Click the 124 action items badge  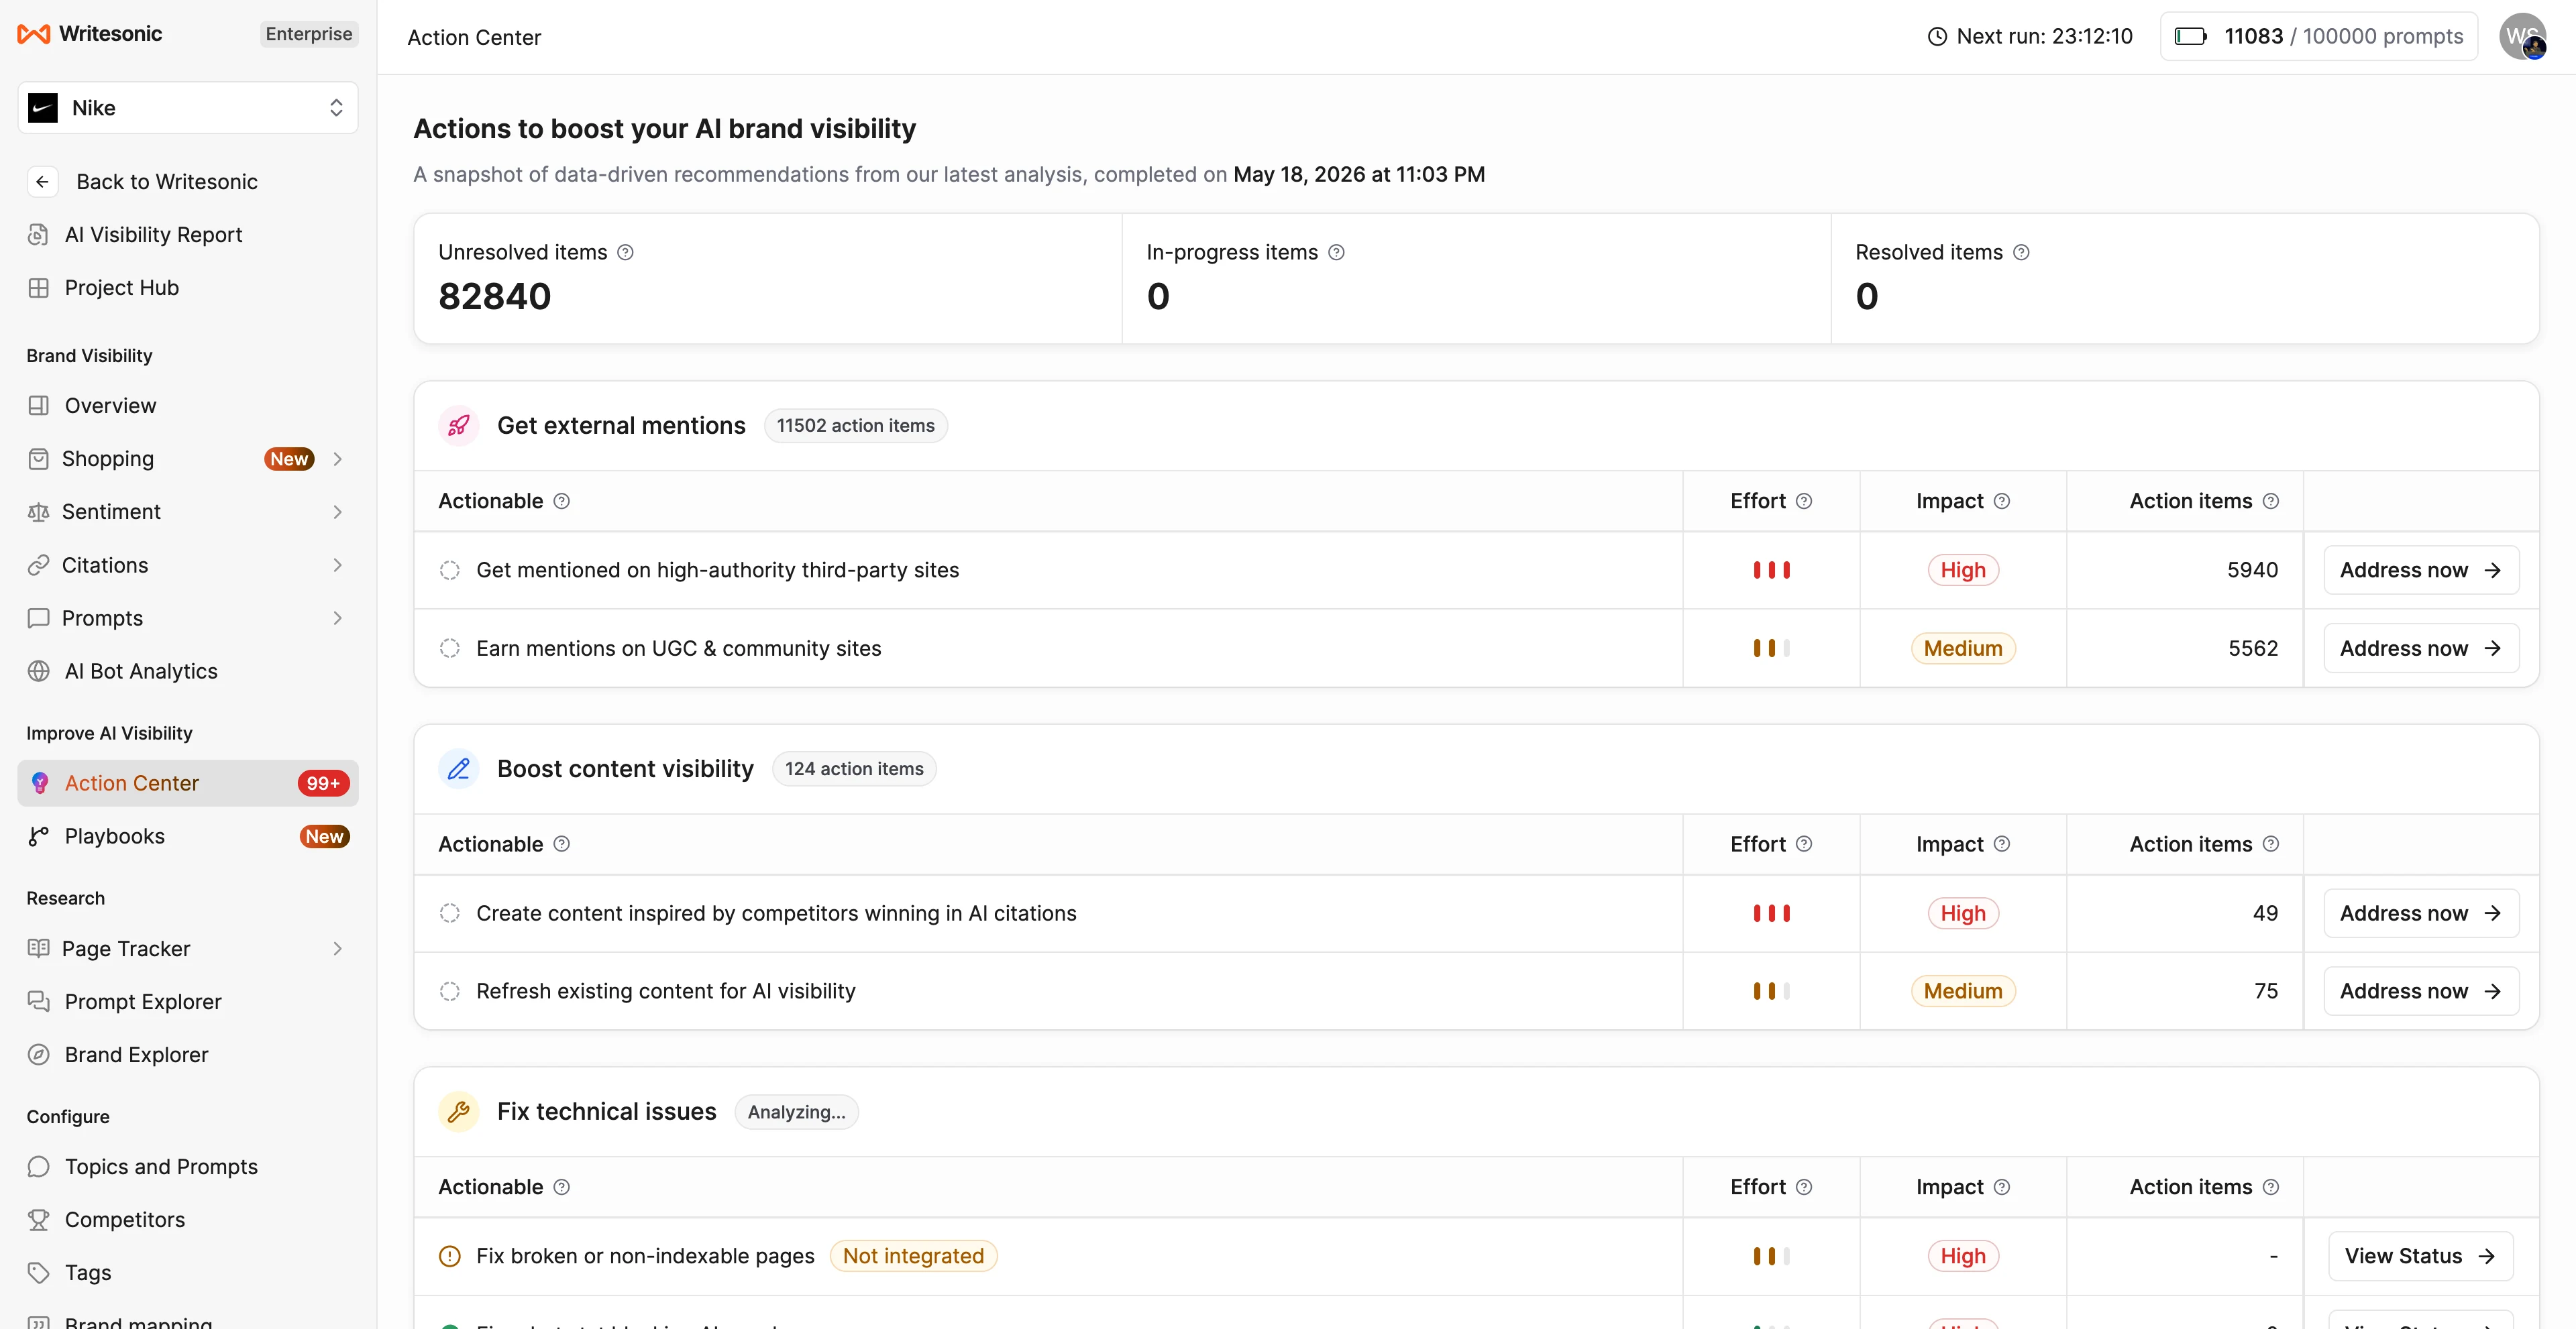pyautogui.click(x=854, y=768)
